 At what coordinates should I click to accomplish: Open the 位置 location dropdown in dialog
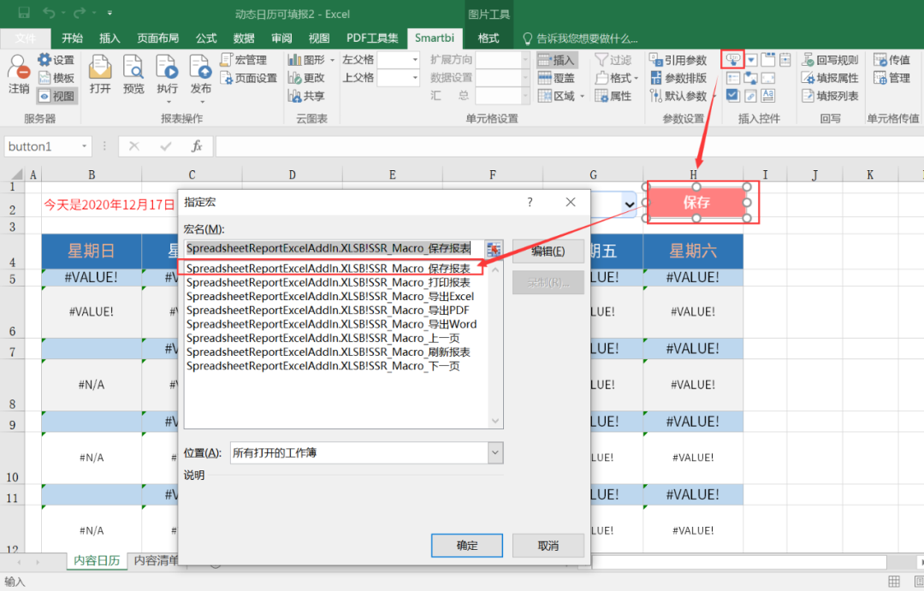(495, 452)
